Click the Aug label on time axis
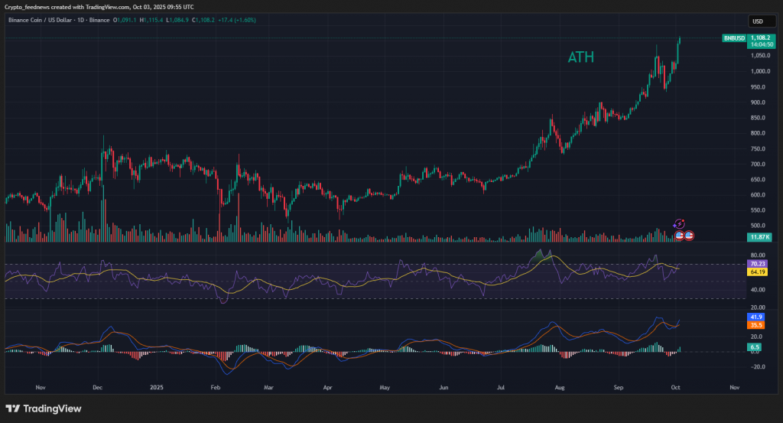Viewport: 783px width, 423px height. pos(562,387)
